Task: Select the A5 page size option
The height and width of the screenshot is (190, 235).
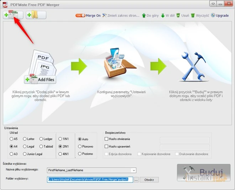Action: (x=12, y=139)
